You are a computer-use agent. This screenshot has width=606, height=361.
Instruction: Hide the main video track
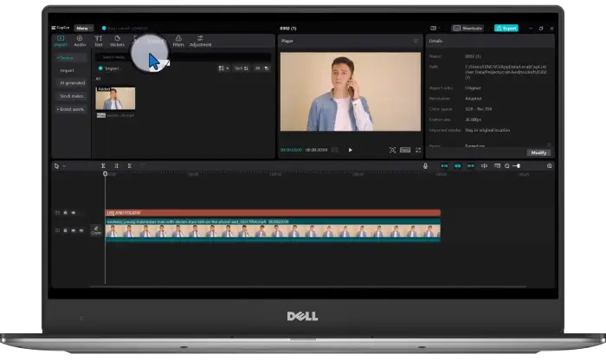74,230
